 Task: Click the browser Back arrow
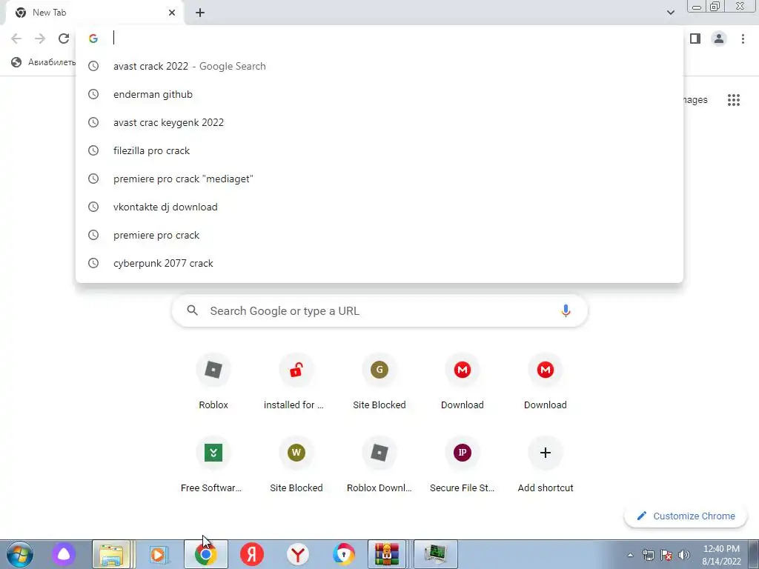coord(16,39)
